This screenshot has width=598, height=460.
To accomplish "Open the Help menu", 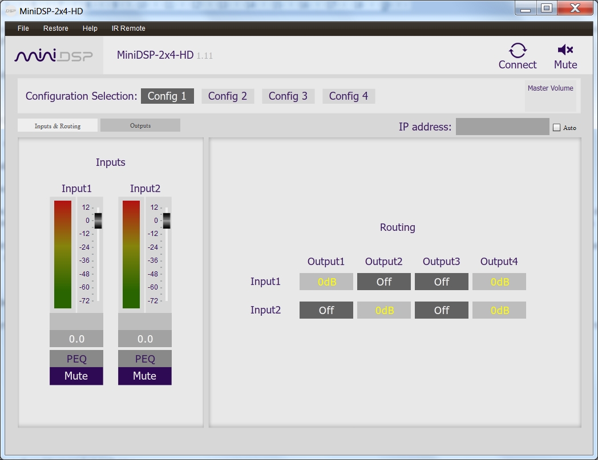I will (x=90, y=28).
